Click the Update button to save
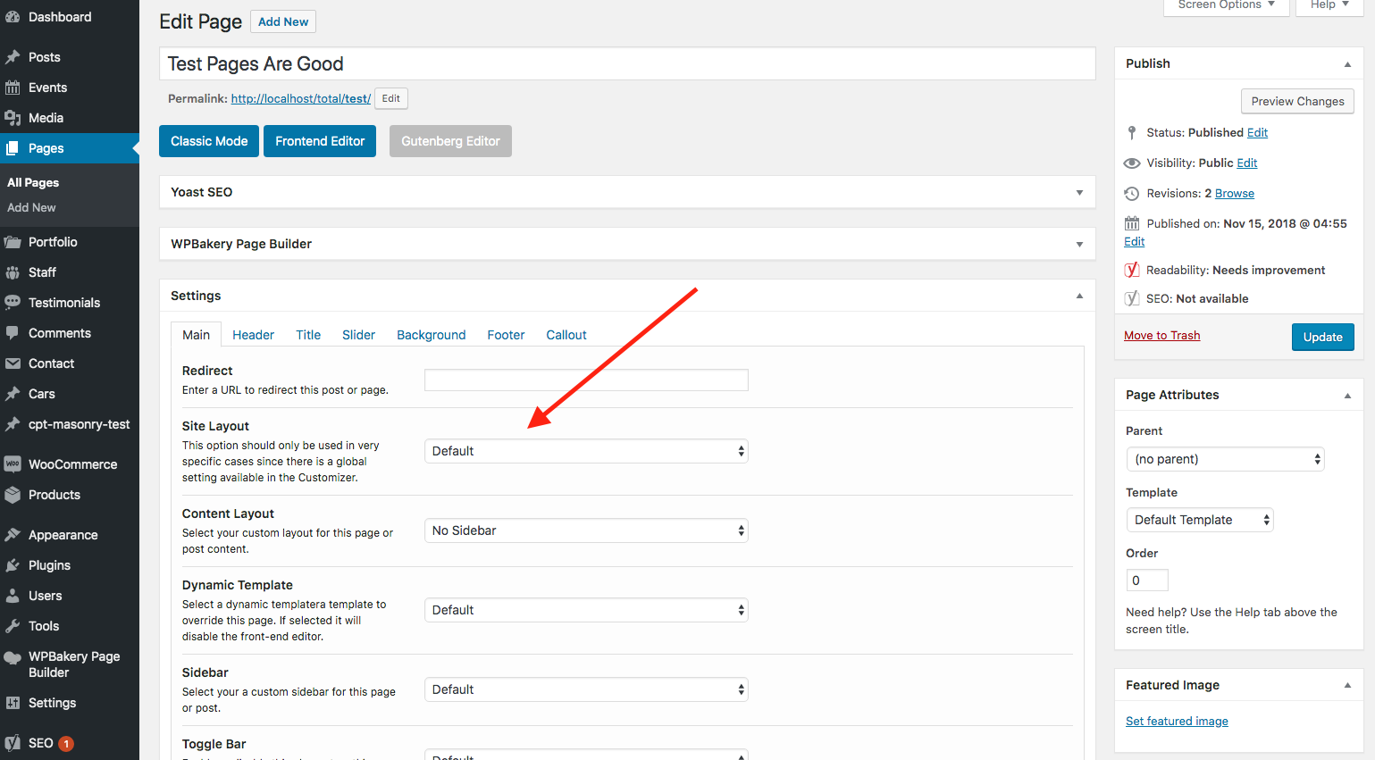The width and height of the screenshot is (1375, 760). (1322, 337)
